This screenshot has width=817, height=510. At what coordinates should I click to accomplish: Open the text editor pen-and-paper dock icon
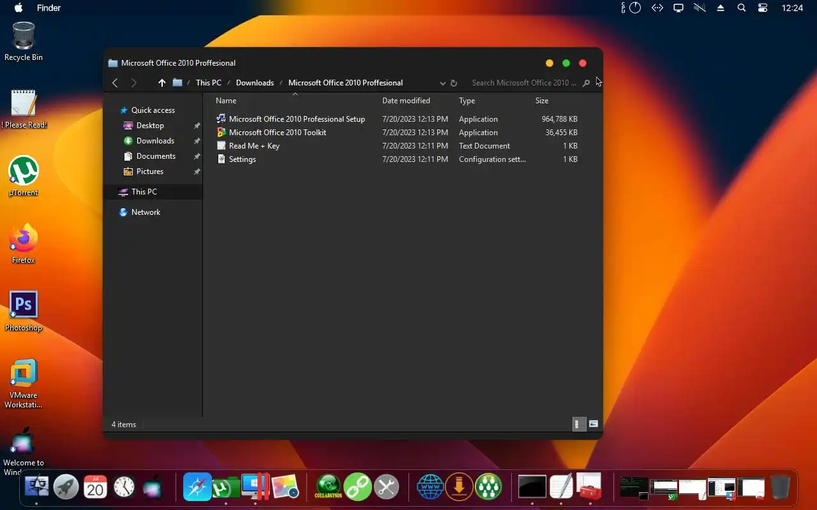click(561, 488)
